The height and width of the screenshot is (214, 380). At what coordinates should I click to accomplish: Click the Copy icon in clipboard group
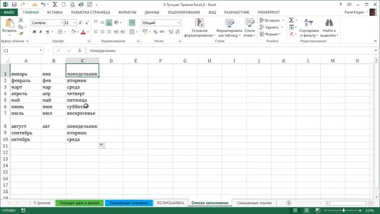coord(21,27)
